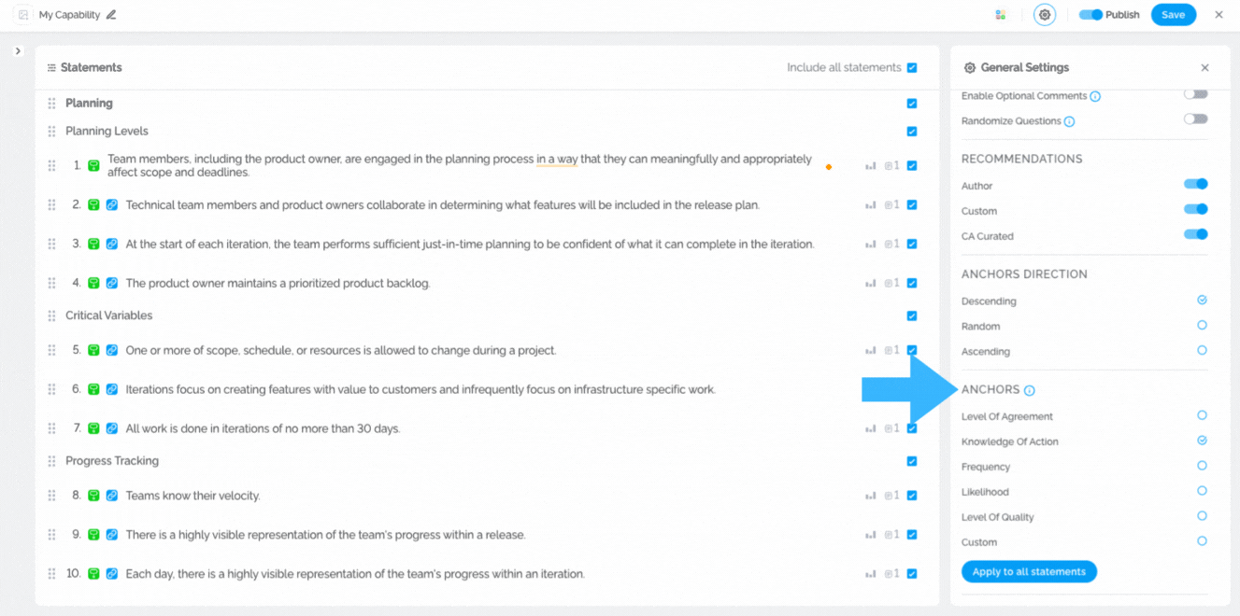Click the colorful grid icon in header
This screenshot has height=616, width=1240.
(1000, 15)
